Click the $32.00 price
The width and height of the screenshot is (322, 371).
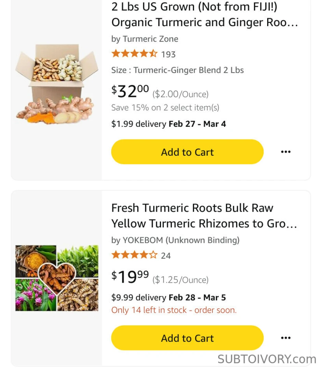pyautogui.click(x=130, y=91)
